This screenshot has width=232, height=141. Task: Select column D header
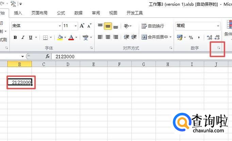(68, 64)
